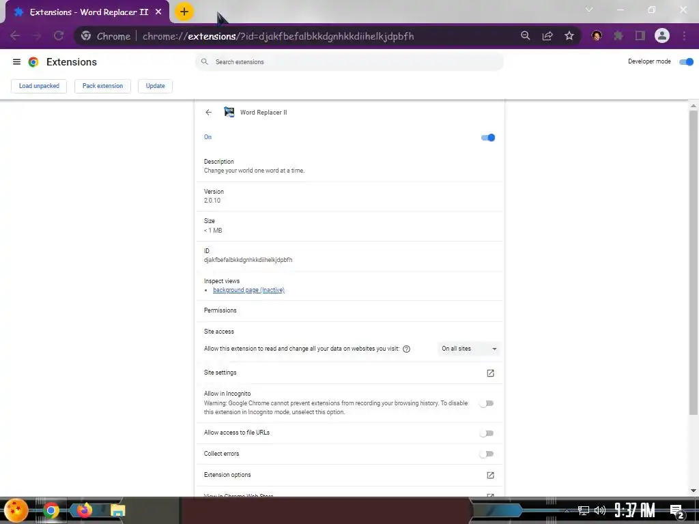
Task: Expand hidden system tray icons arrow
Action: (567, 510)
